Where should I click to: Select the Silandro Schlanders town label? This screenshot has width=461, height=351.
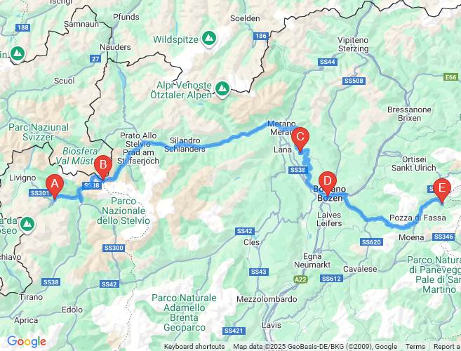(185, 145)
